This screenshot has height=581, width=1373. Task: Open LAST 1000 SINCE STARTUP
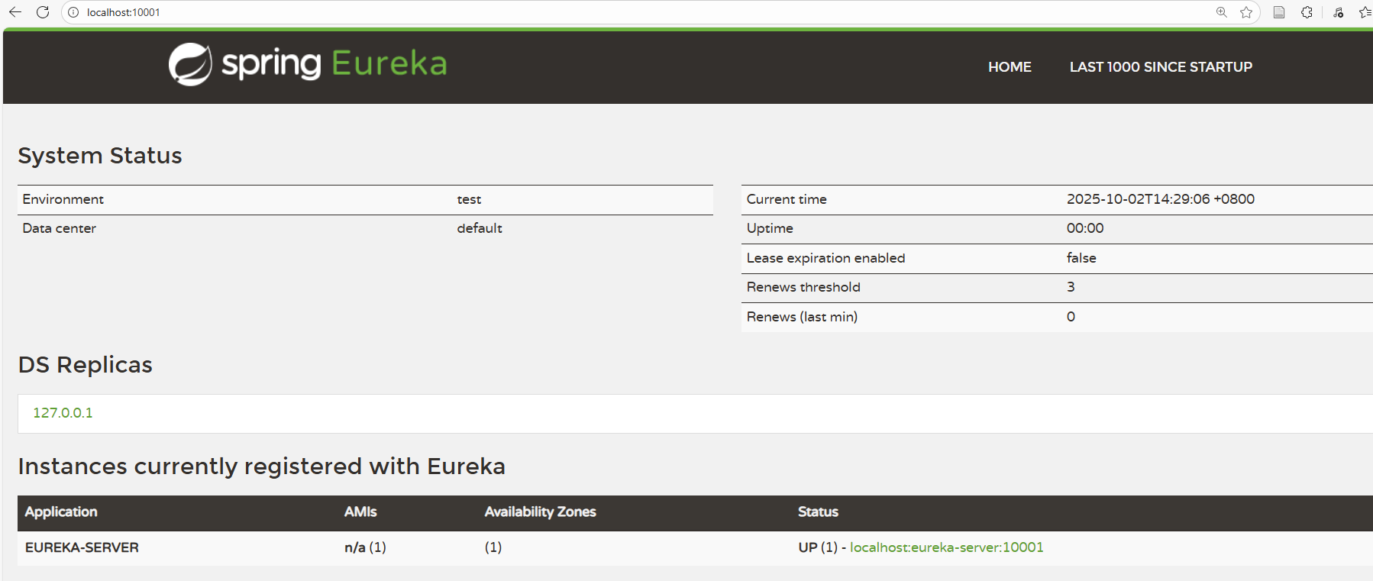pyautogui.click(x=1161, y=67)
